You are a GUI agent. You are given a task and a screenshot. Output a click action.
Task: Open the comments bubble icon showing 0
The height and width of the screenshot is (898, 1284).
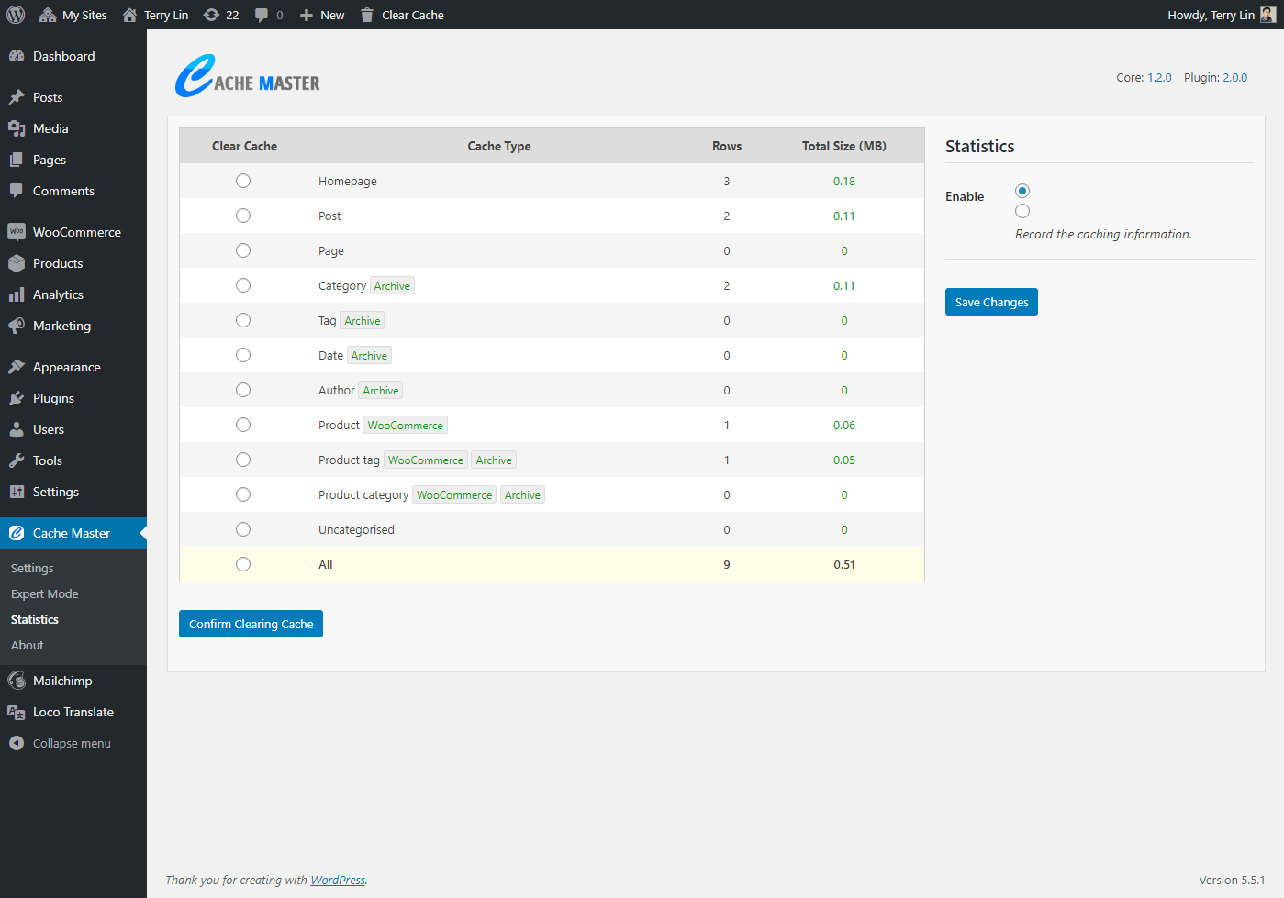pyautogui.click(x=262, y=15)
